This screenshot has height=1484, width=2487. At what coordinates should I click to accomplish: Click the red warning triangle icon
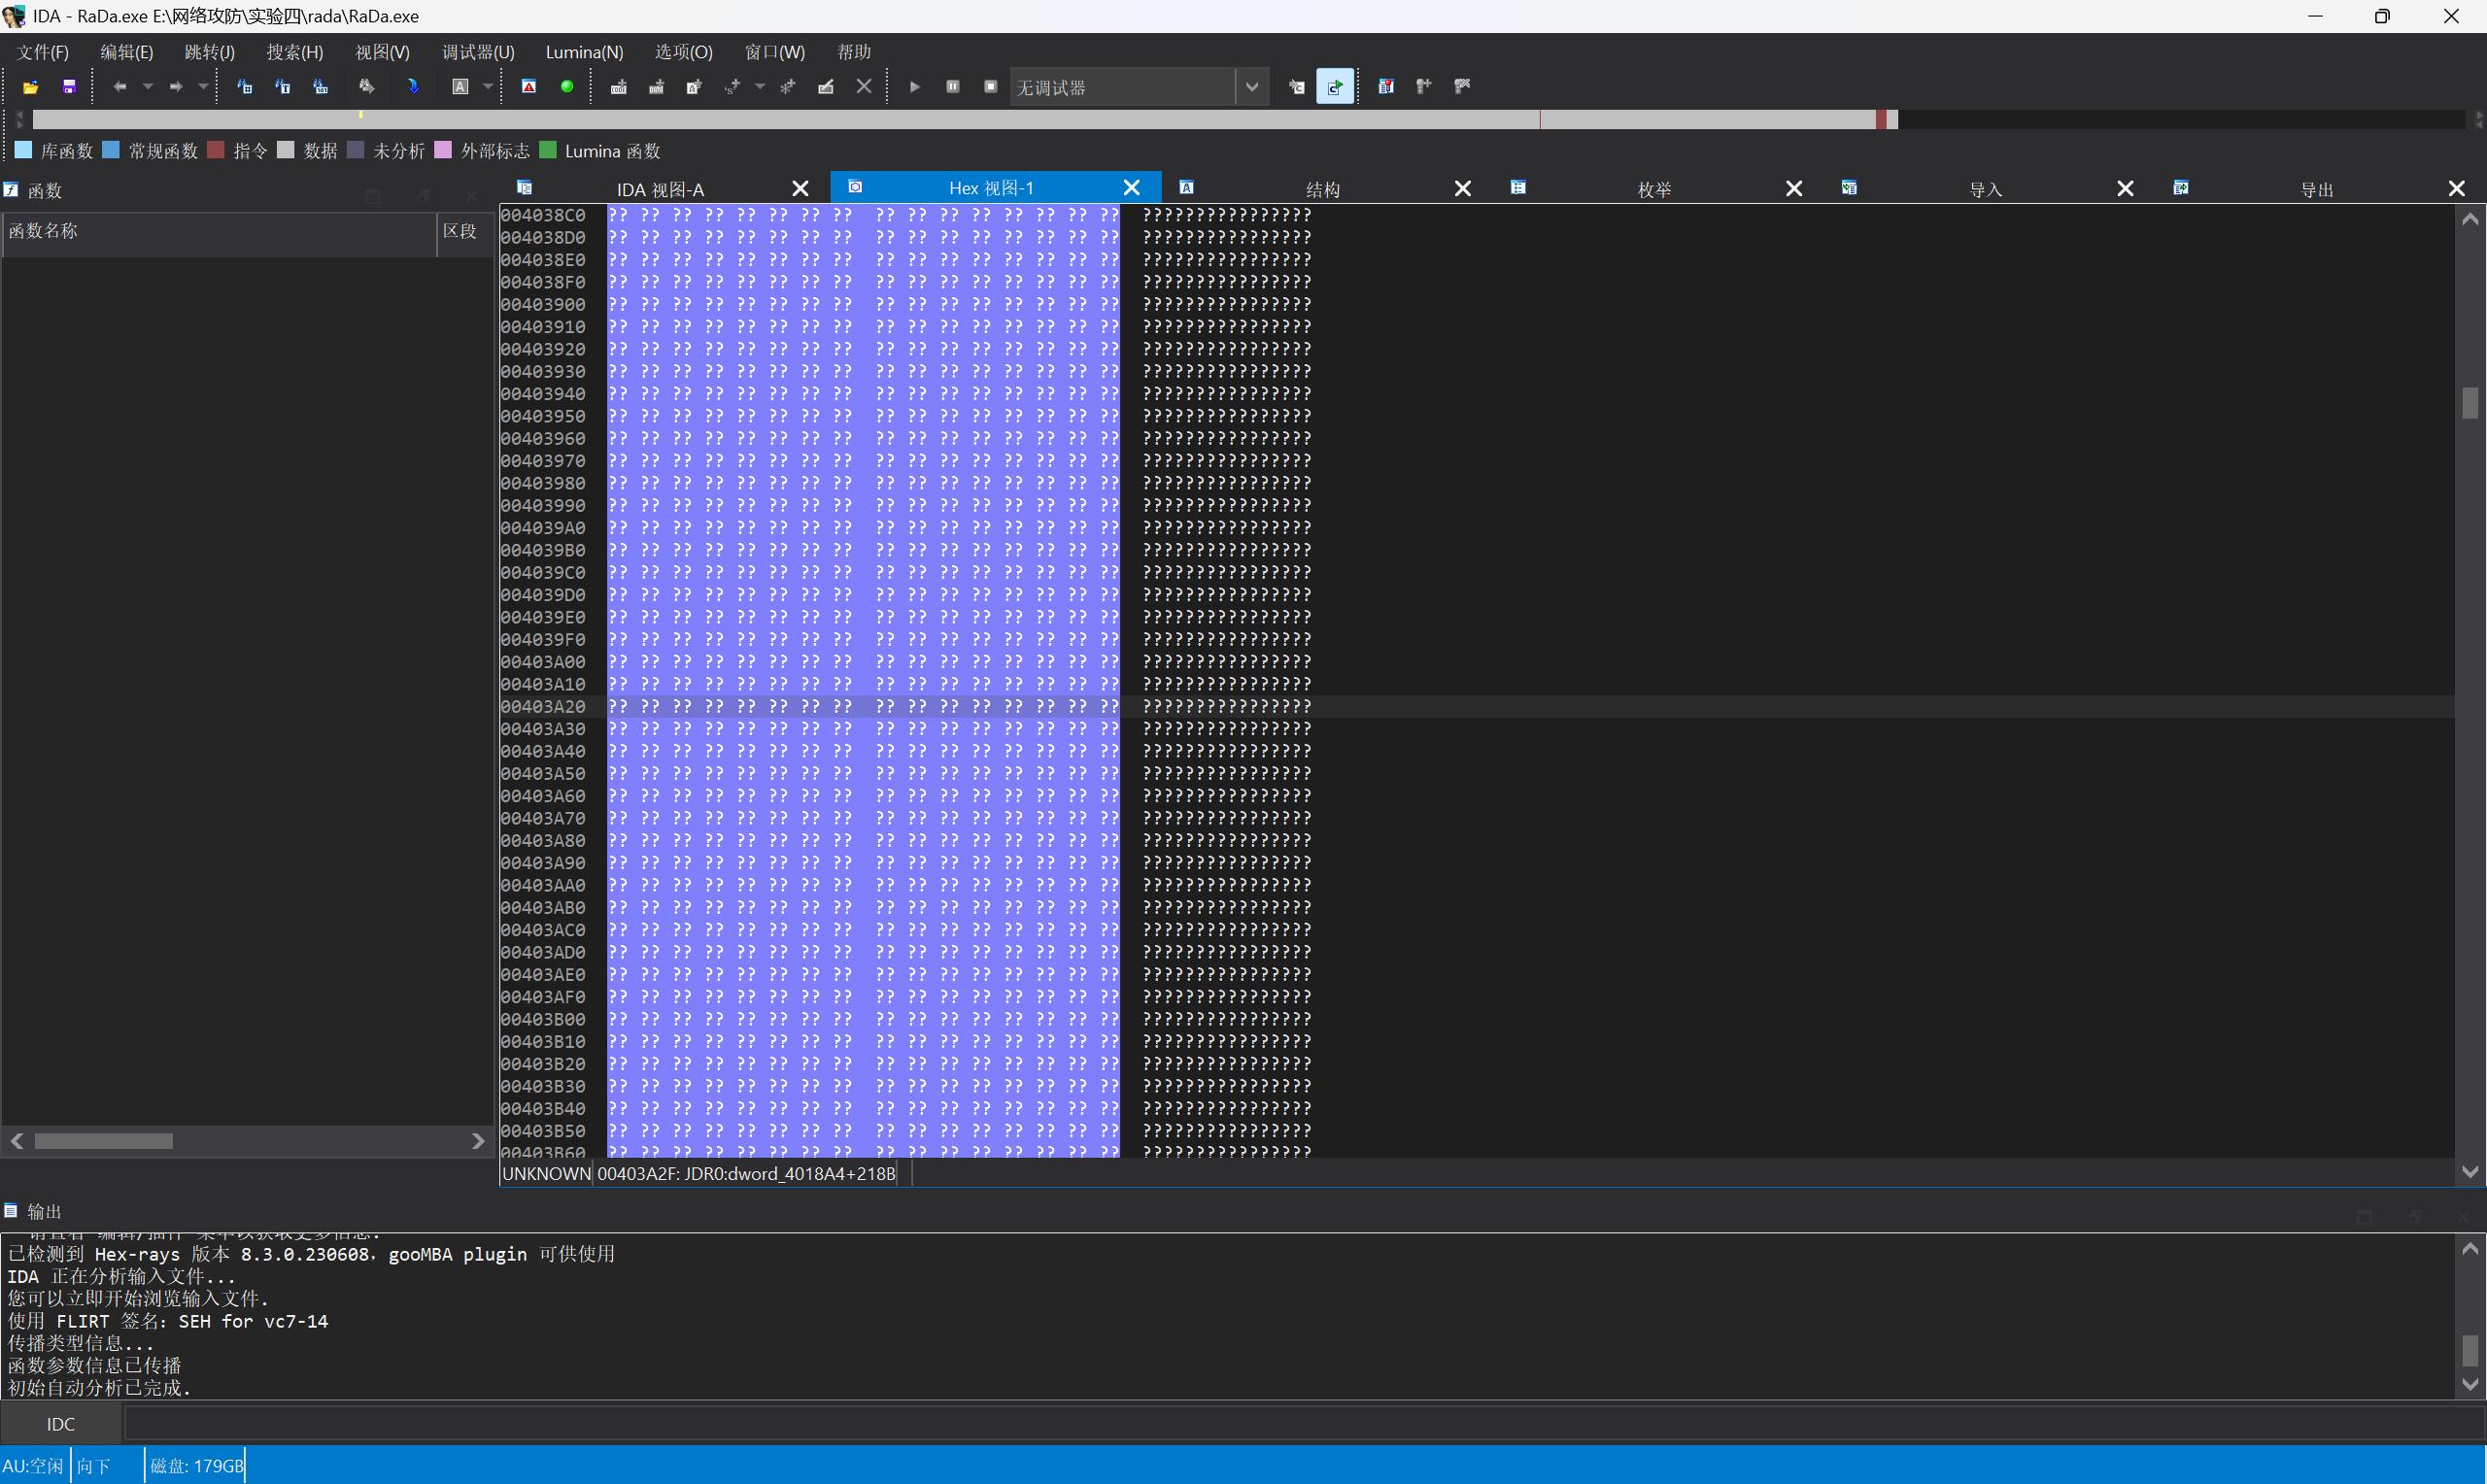(x=529, y=87)
